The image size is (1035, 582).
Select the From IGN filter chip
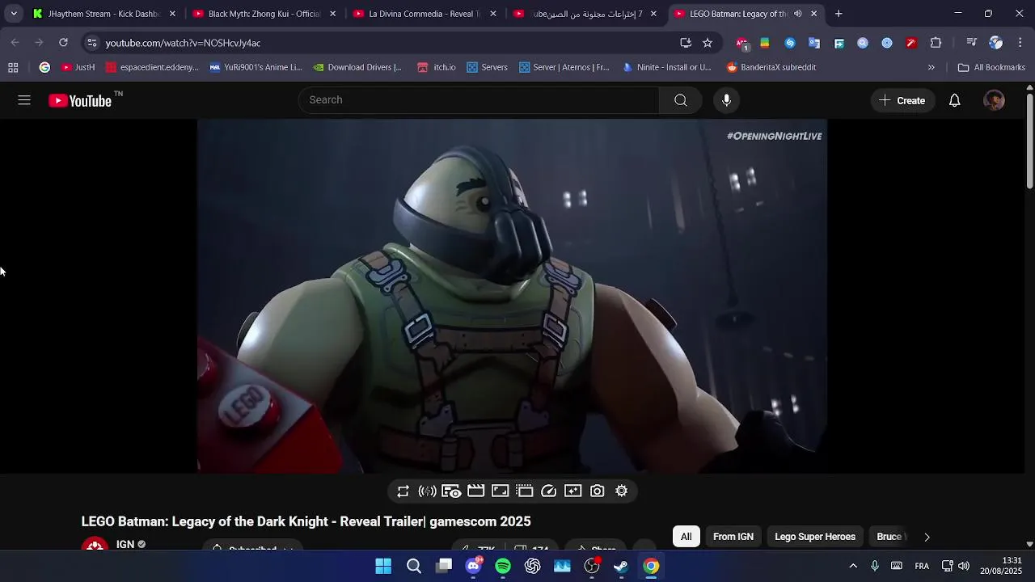click(x=733, y=537)
